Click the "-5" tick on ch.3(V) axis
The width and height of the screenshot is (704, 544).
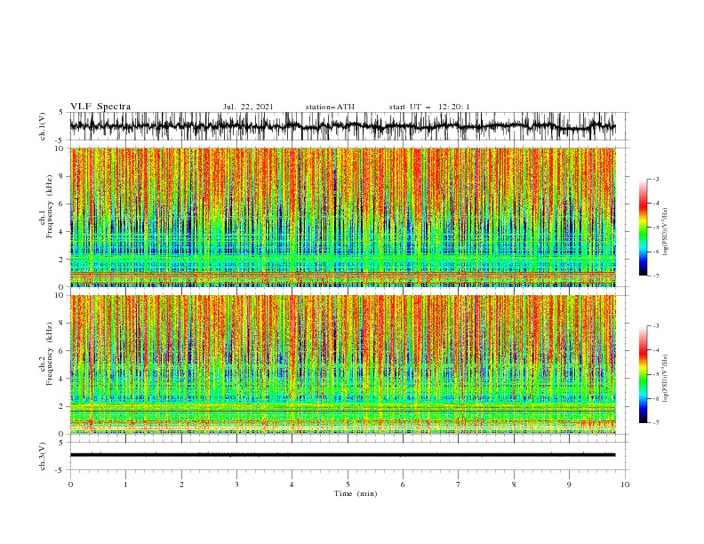coord(60,470)
